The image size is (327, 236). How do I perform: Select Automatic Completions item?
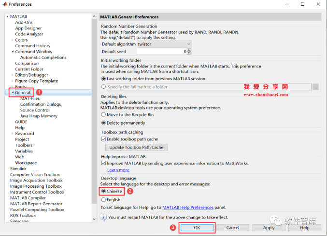[x=43, y=57]
